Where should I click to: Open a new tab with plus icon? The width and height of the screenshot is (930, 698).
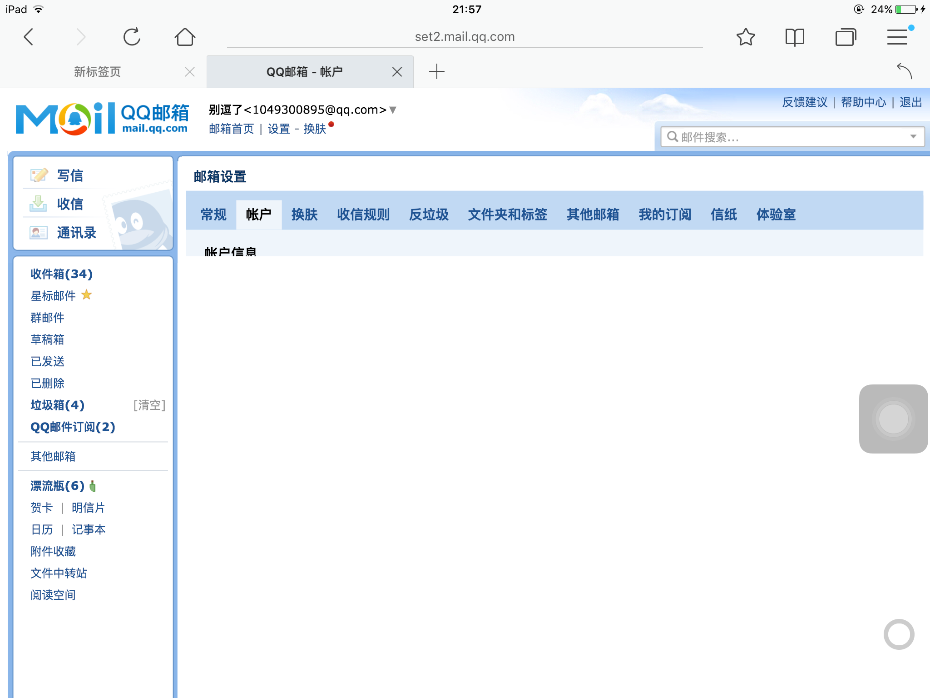436,71
